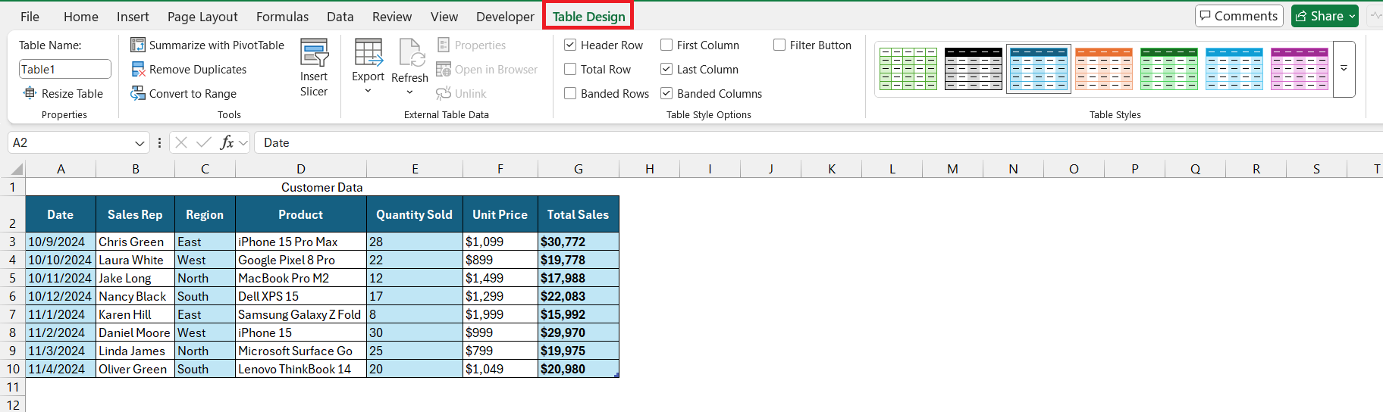Switch to the Insert tab

[133, 17]
